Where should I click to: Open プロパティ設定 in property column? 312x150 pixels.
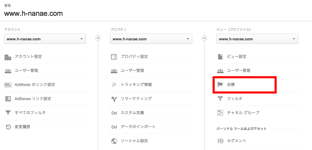[134, 56]
